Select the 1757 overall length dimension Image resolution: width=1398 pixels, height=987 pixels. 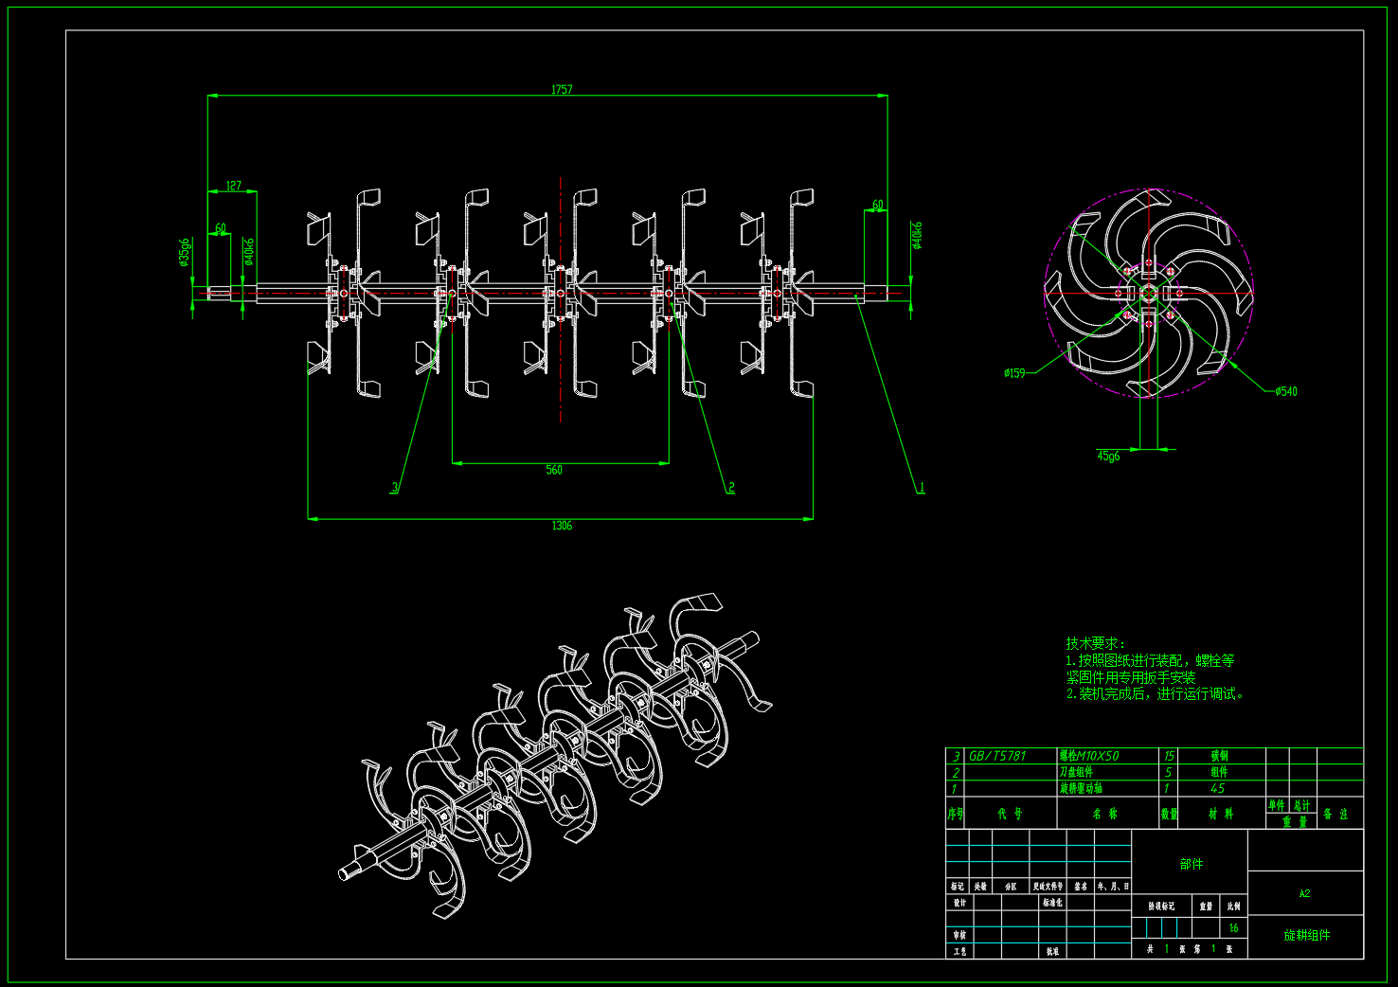562,90
